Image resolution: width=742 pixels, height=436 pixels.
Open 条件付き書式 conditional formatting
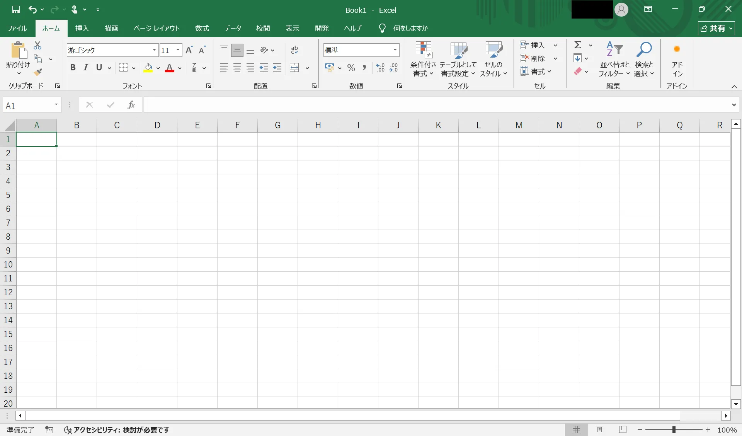(423, 59)
